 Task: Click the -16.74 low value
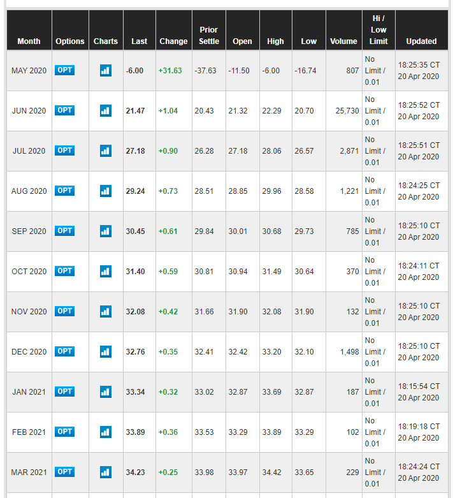(305, 71)
